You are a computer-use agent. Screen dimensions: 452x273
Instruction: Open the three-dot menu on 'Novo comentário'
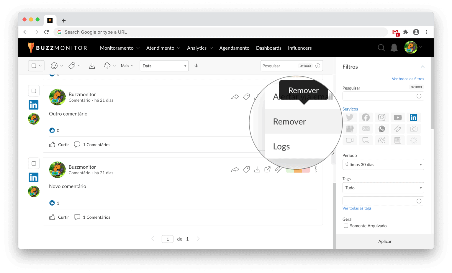315,169
